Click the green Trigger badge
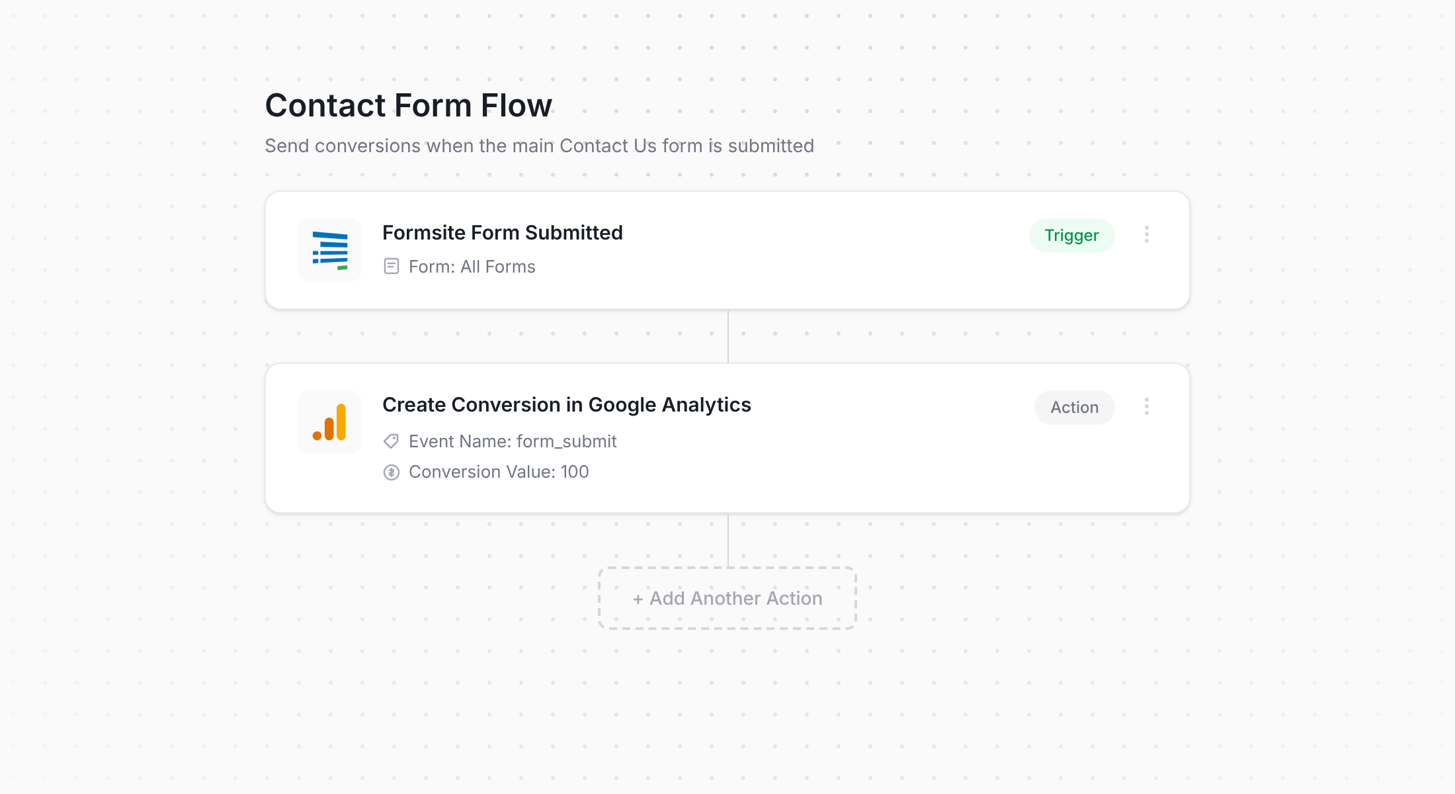 1071,235
